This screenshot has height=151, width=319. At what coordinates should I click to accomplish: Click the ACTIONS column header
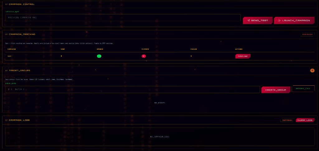pyautogui.click(x=239, y=49)
